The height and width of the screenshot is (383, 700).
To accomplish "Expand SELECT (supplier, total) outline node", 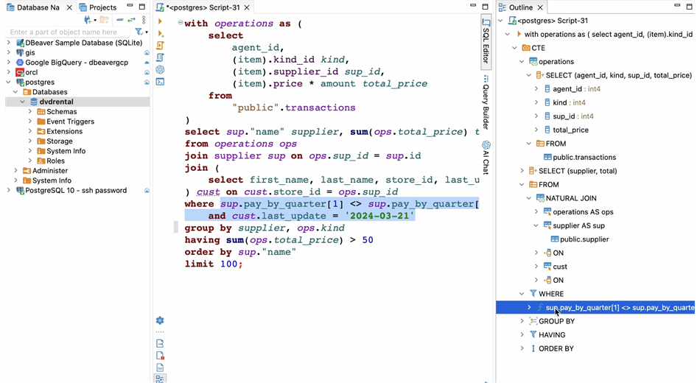I will [x=522, y=171].
